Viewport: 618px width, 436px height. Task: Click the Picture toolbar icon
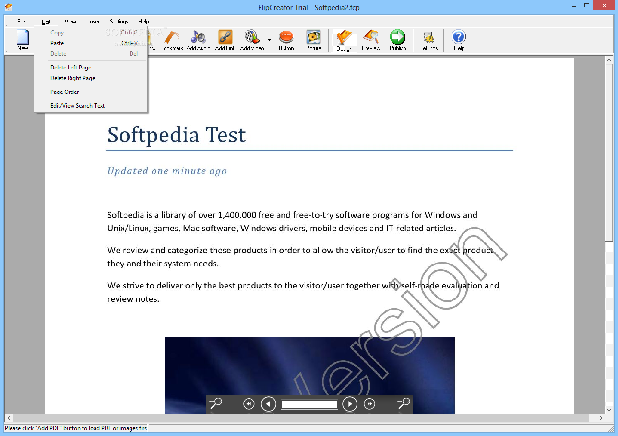click(313, 40)
